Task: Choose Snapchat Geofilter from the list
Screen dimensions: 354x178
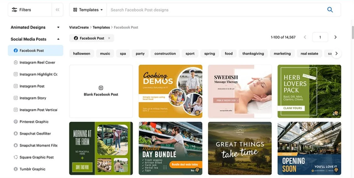Action: click(35, 133)
